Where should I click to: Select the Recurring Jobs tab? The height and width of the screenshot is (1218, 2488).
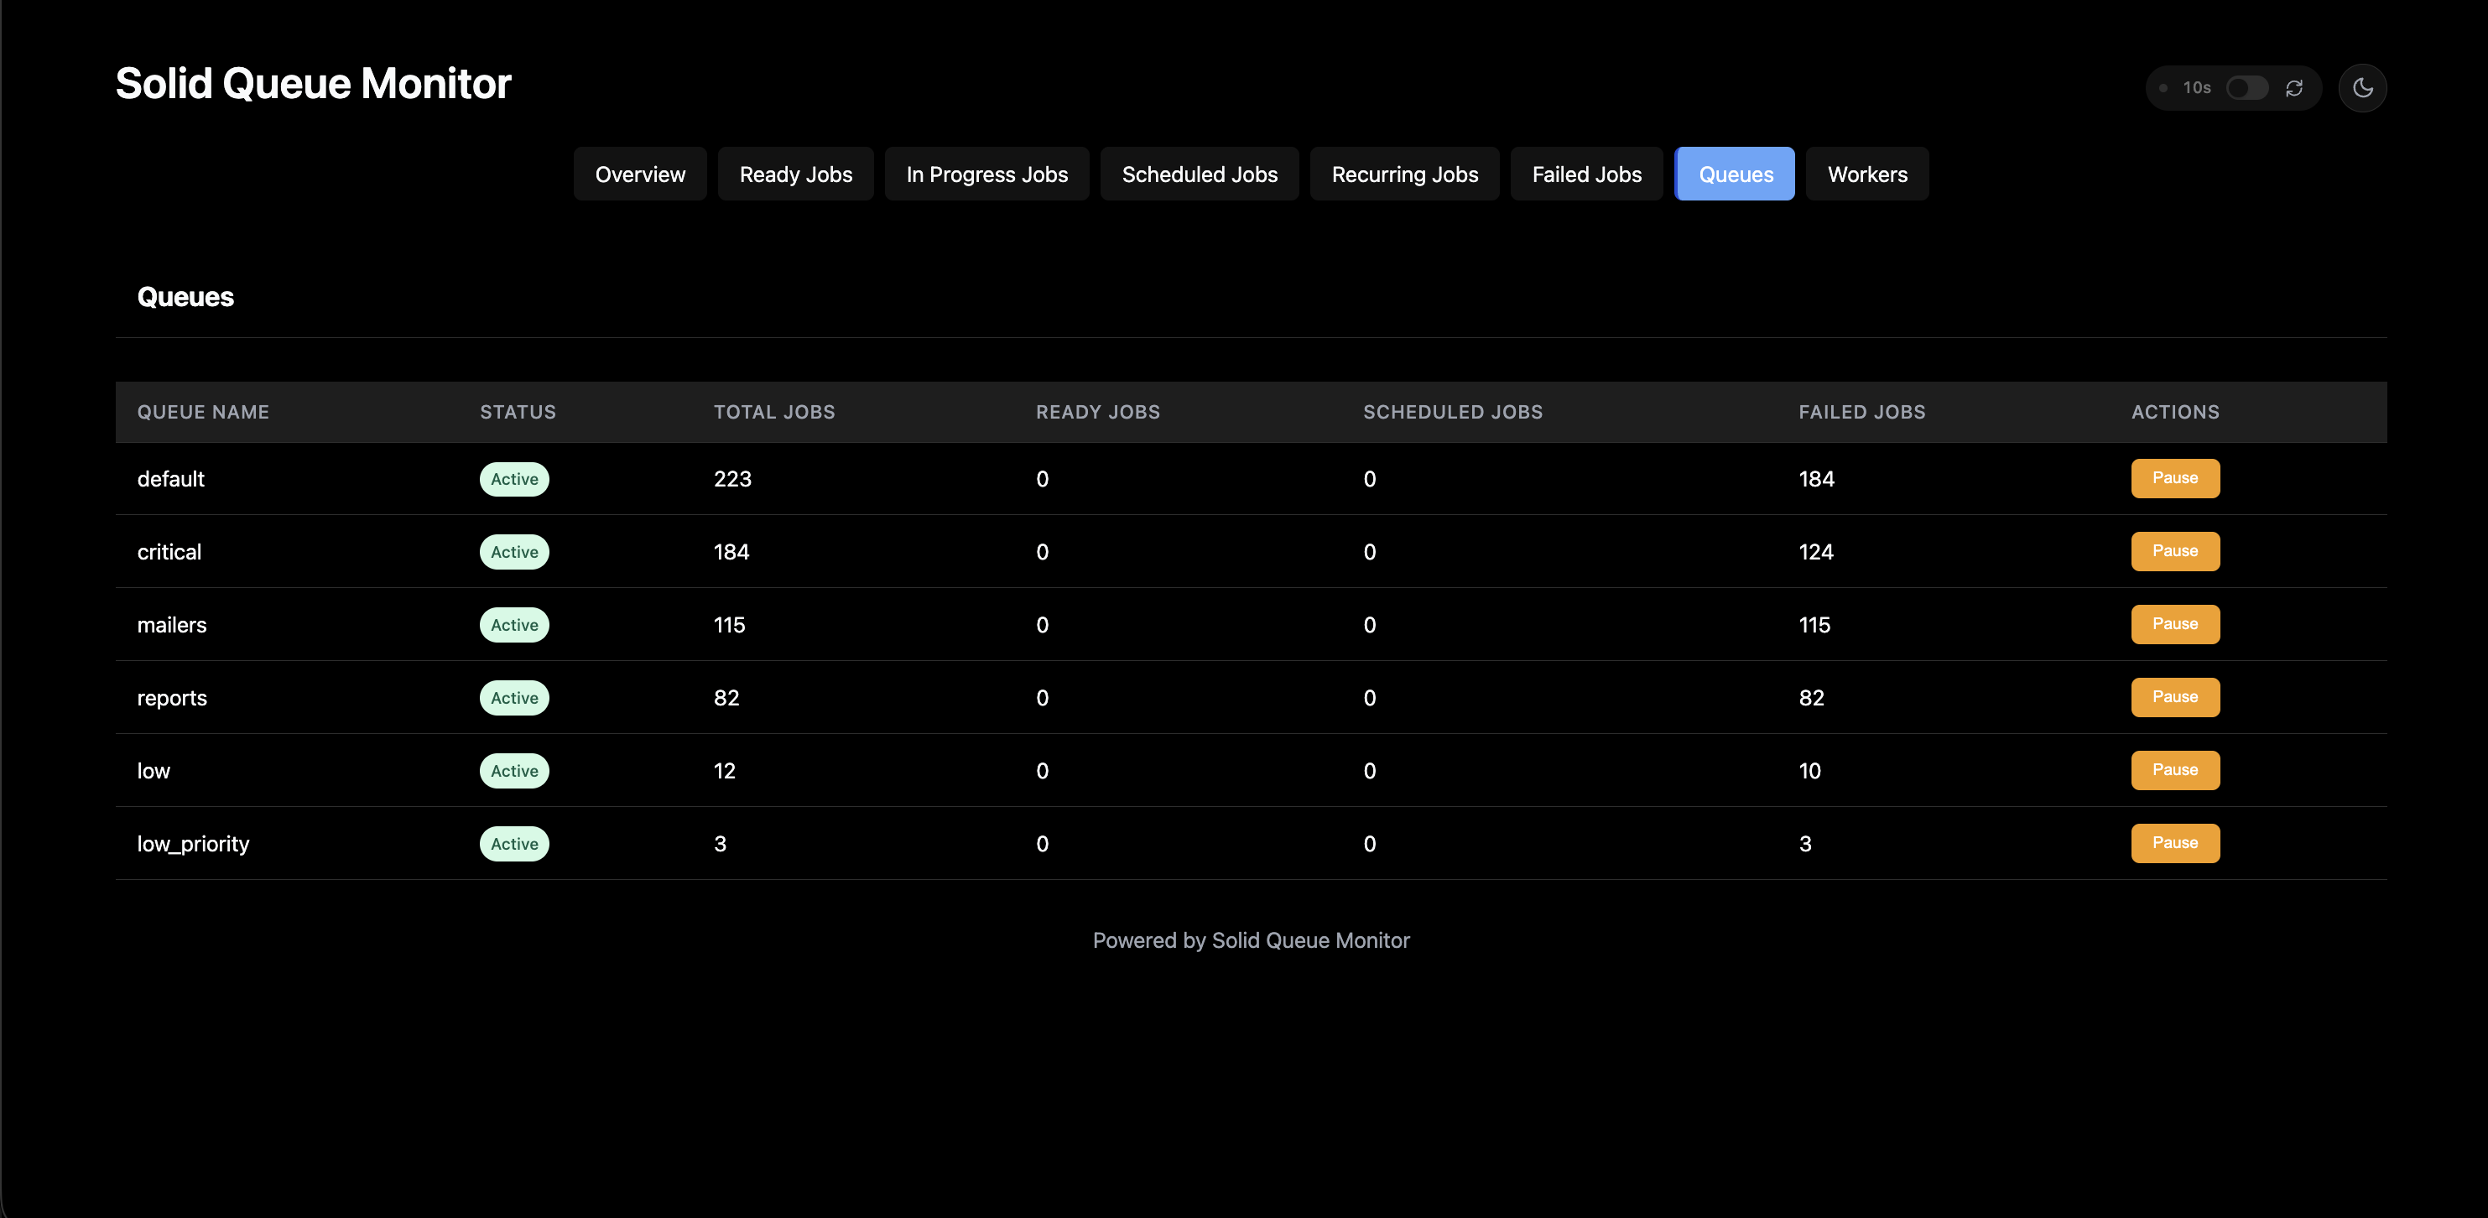click(1403, 174)
